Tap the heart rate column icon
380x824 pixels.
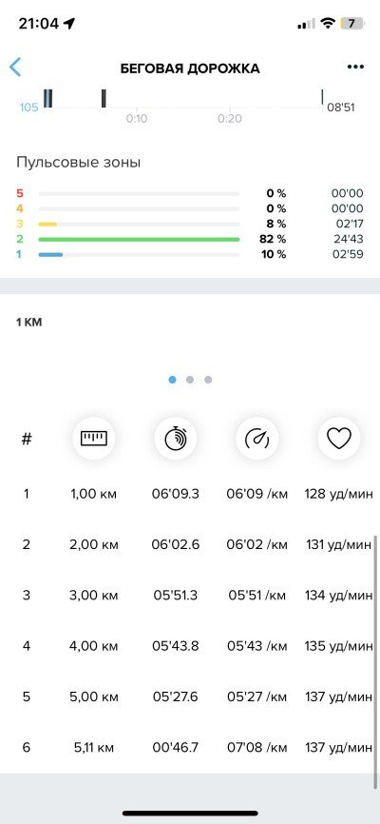pos(339,439)
